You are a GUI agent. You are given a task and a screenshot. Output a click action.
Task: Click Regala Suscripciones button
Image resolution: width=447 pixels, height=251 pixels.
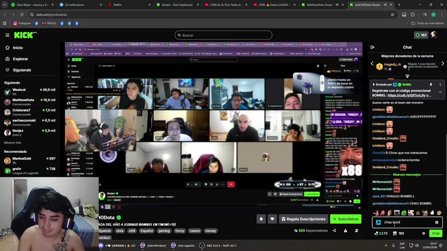[x=303, y=219]
